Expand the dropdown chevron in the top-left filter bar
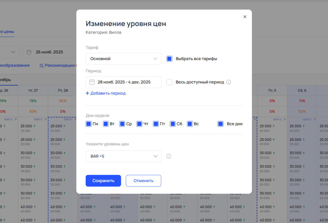 pyautogui.click(x=13, y=52)
